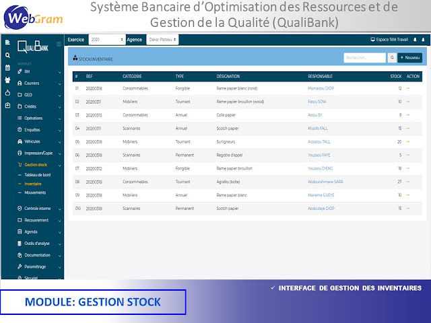Click the menu list icon atop the icon strip
Viewport: 431px width, 323px height.
pos(7,42)
